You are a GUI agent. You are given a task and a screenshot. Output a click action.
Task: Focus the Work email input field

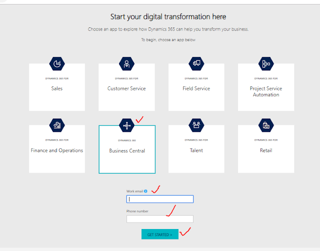[x=160, y=199]
